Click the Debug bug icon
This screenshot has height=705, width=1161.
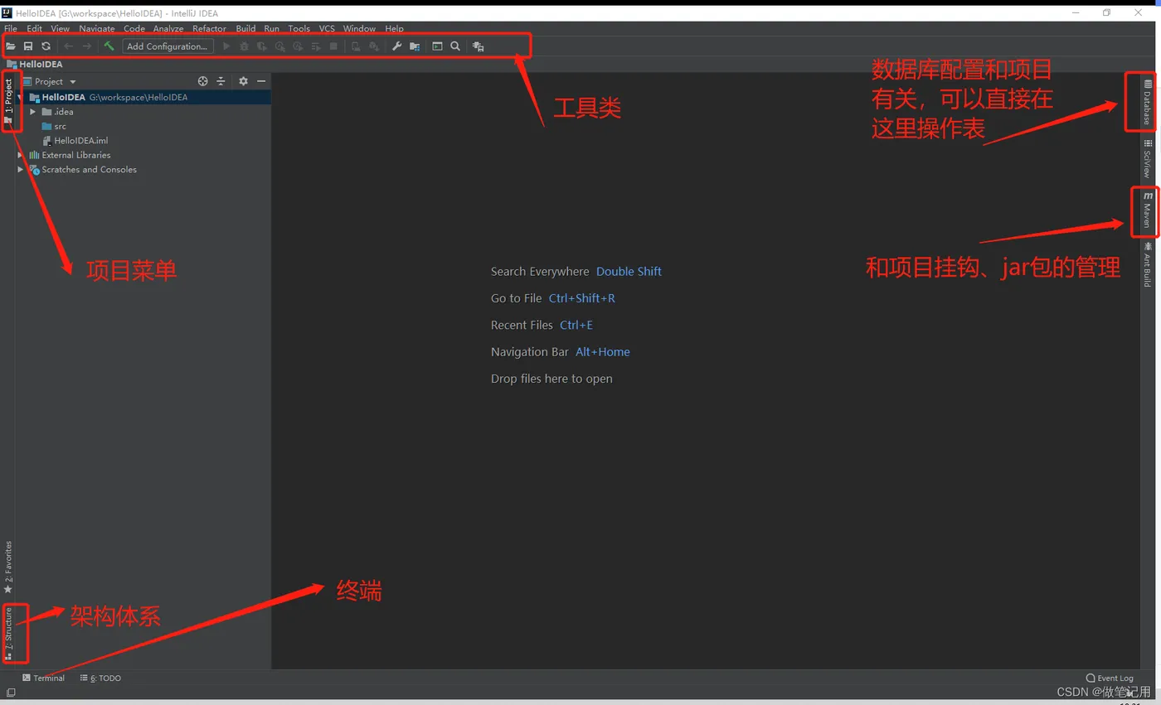(x=244, y=46)
